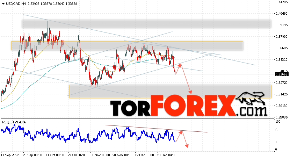Click the 13 Oct 00:00 time label
The image size is (290, 159).
tap(55, 155)
